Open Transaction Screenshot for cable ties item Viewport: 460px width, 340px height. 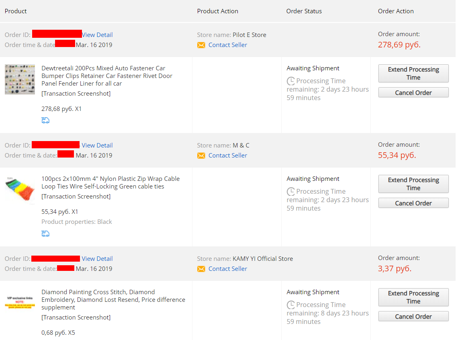pyautogui.click(x=76, y=197)
